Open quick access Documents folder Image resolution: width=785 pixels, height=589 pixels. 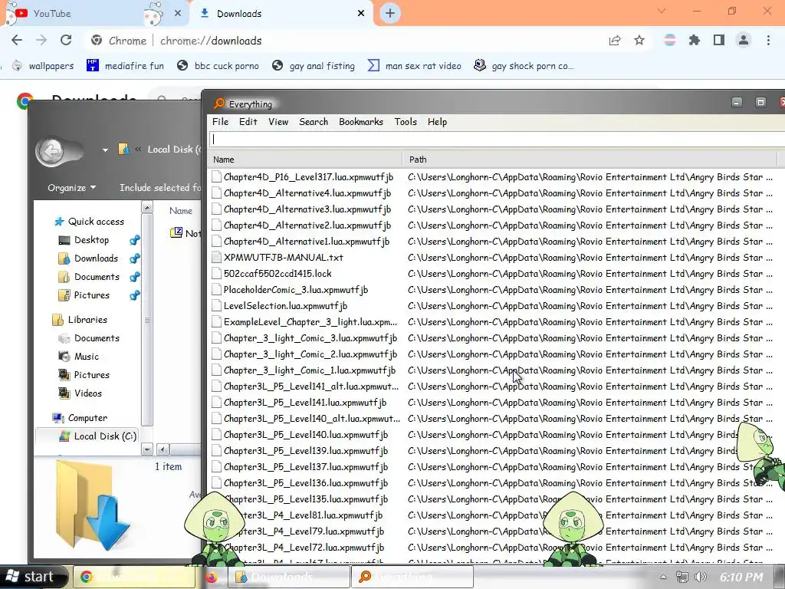[89, 277]
